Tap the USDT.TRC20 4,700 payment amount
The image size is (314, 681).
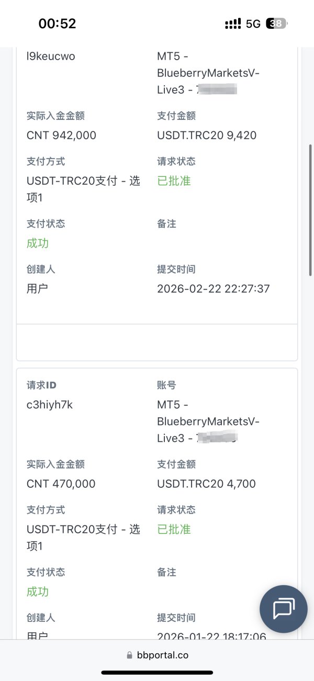pyautogui.click(x=206, y=484)
